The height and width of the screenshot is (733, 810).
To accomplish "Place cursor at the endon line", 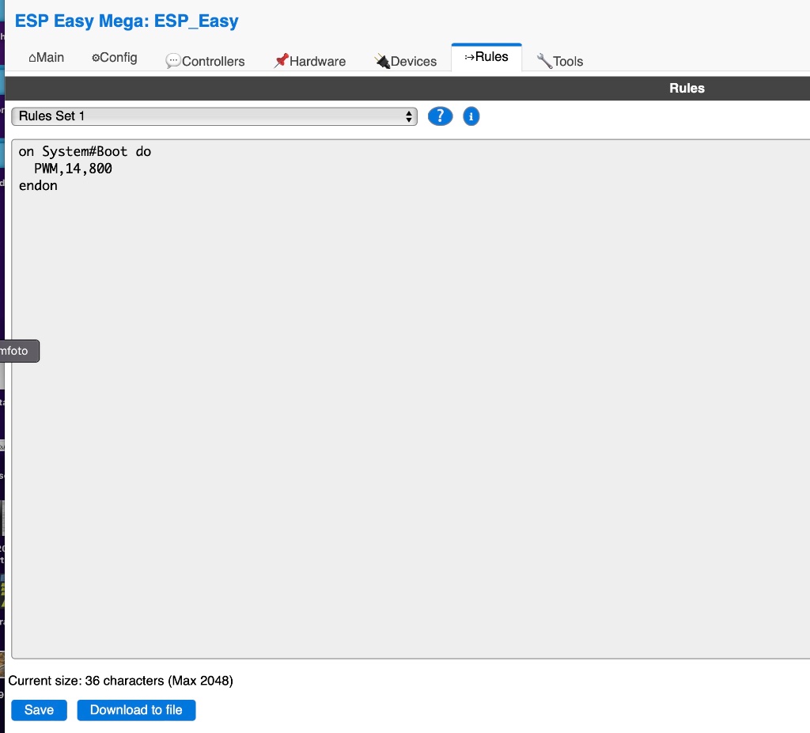I will (x=38, y=186).
